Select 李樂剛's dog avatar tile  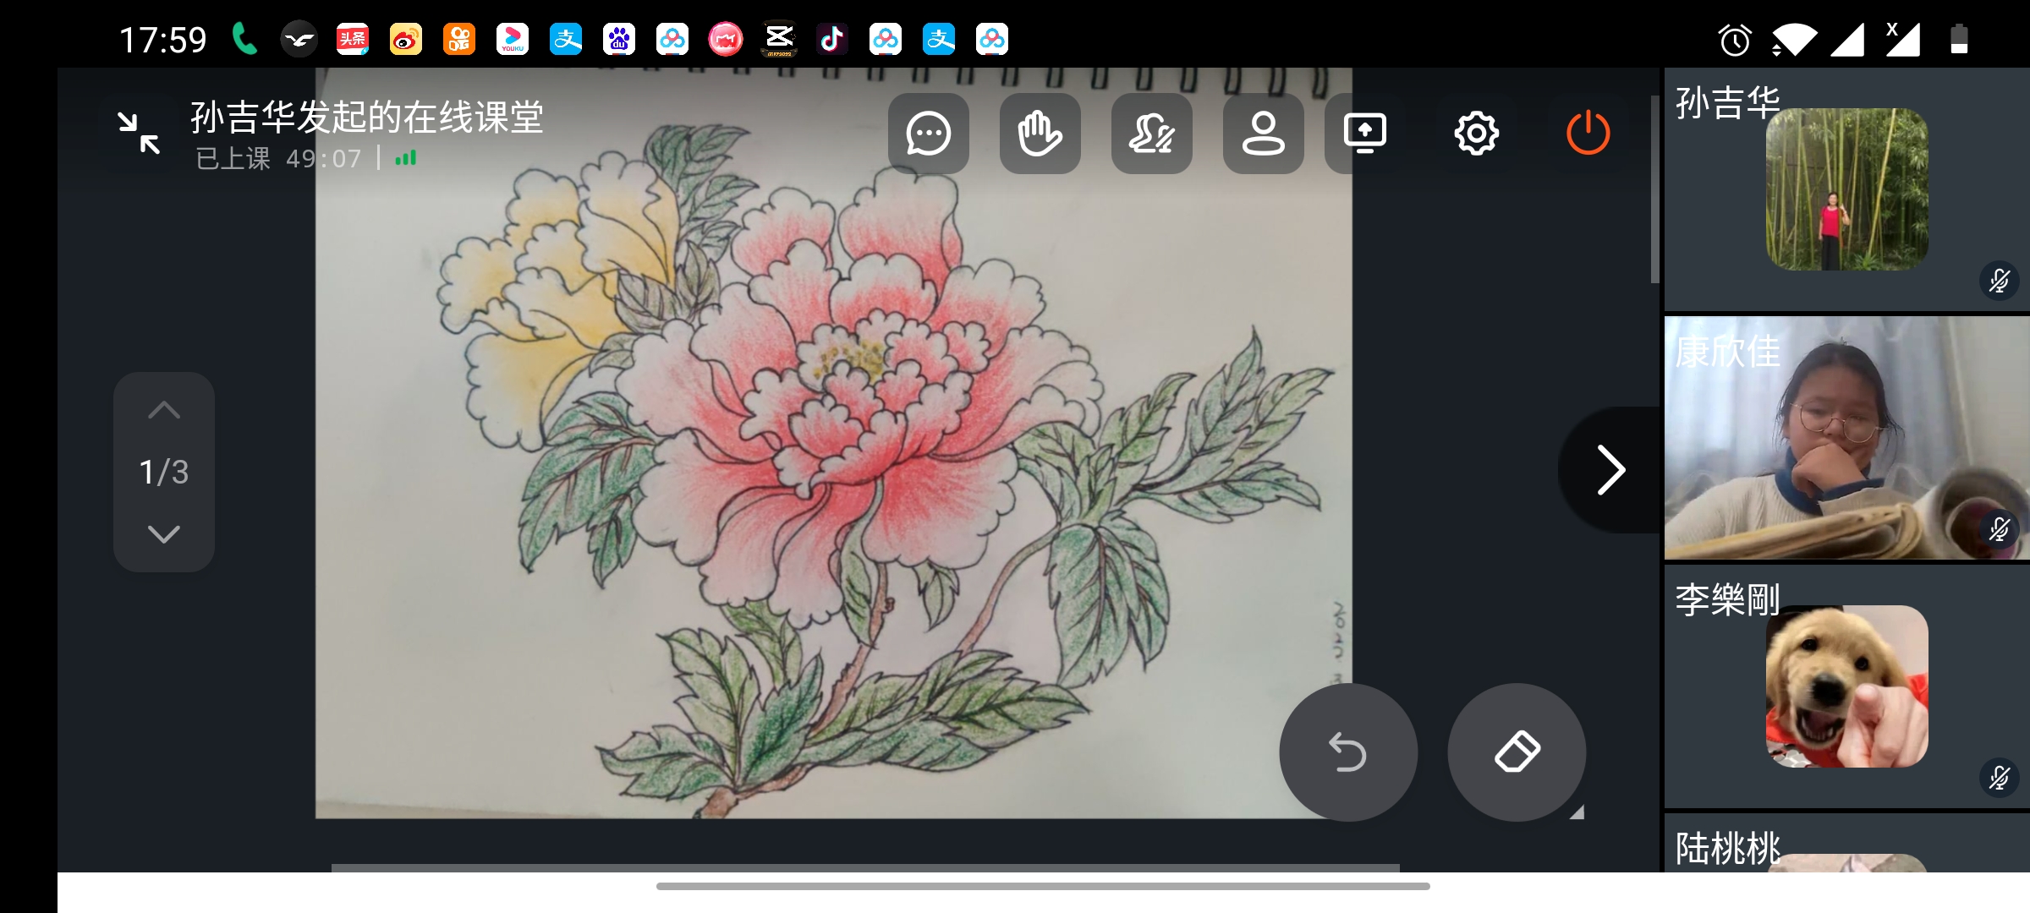pos(1846,686)
